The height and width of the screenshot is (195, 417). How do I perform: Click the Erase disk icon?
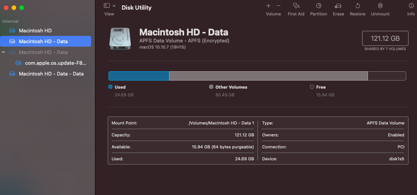pos(338,5)
